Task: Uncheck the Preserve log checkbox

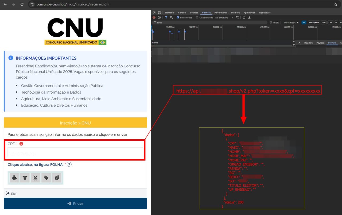Action: click(178, 17)
